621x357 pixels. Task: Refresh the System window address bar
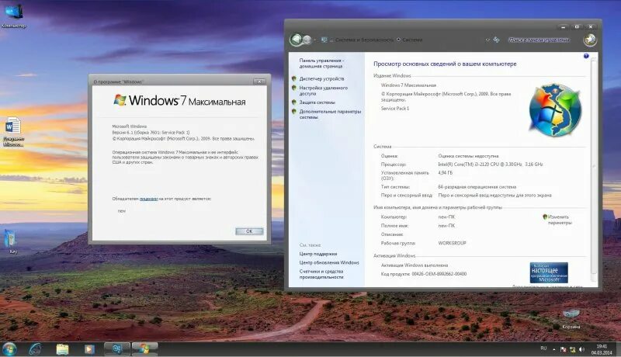coord(496,40)
